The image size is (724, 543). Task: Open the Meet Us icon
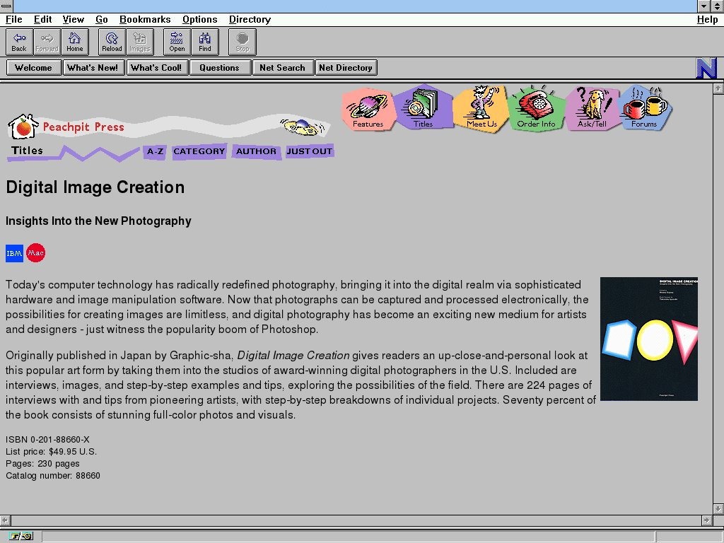point(481,108)
